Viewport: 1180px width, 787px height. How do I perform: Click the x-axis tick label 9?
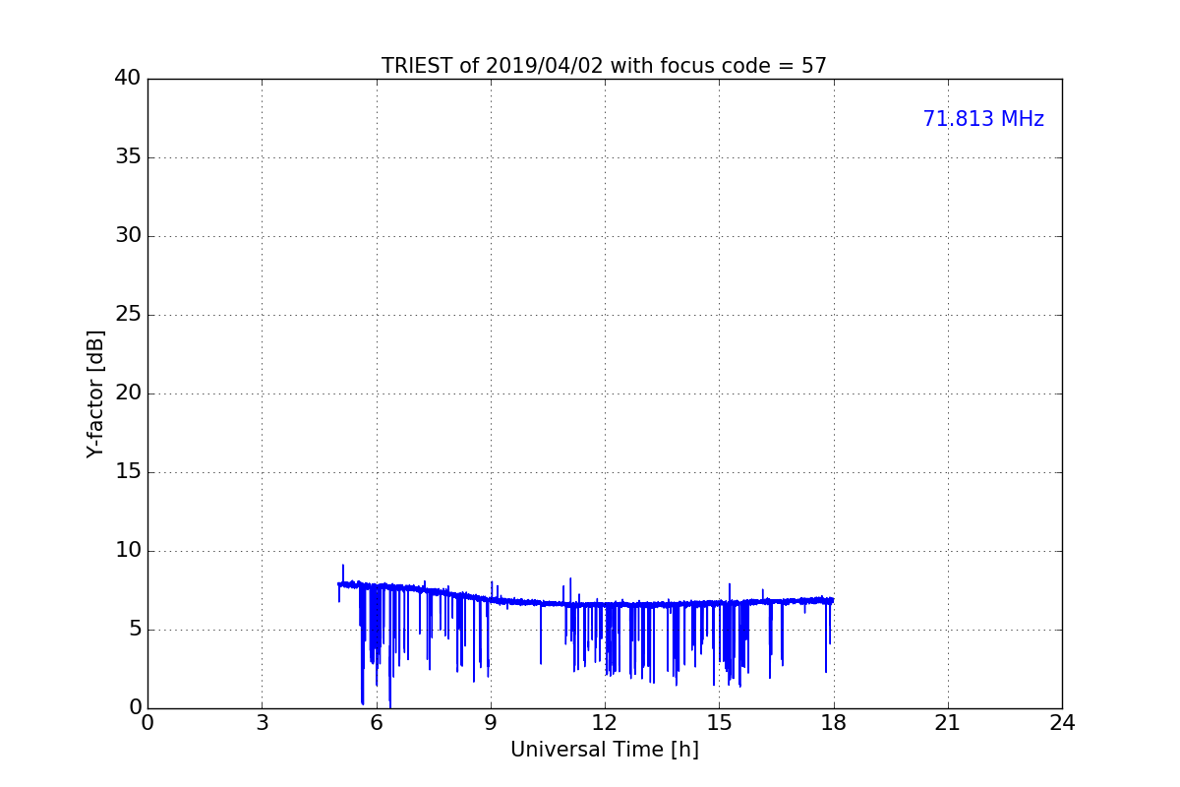(490, 723)
